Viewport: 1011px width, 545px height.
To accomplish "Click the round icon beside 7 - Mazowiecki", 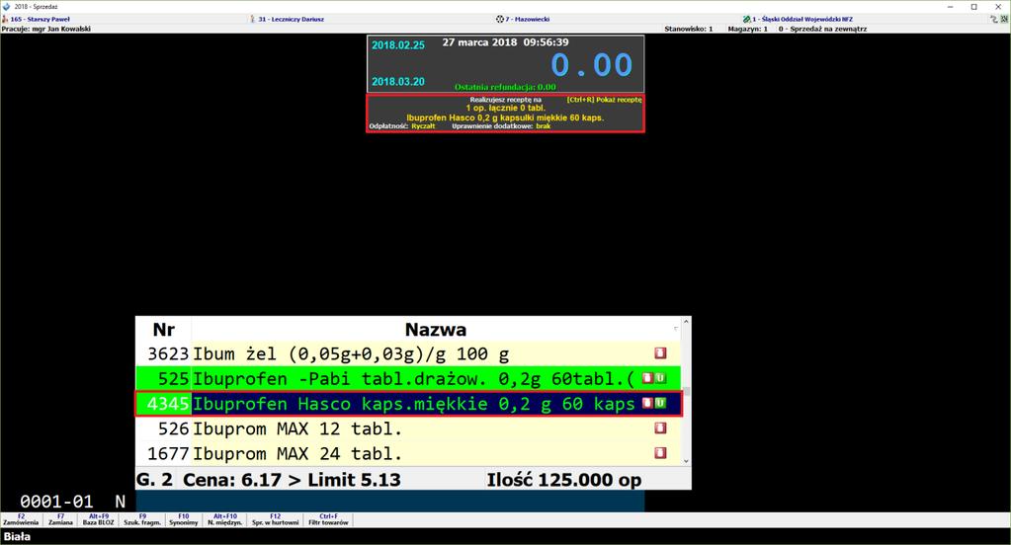I will [500, 20].
